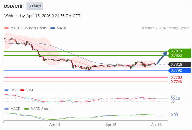The width and height of the screenshot is (192, 130).
Task: Click the RSI value 50.18
Action: point(175,98)
